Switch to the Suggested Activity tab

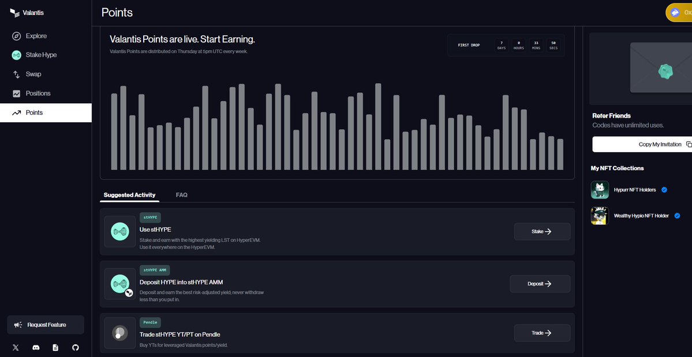[129, 195]
